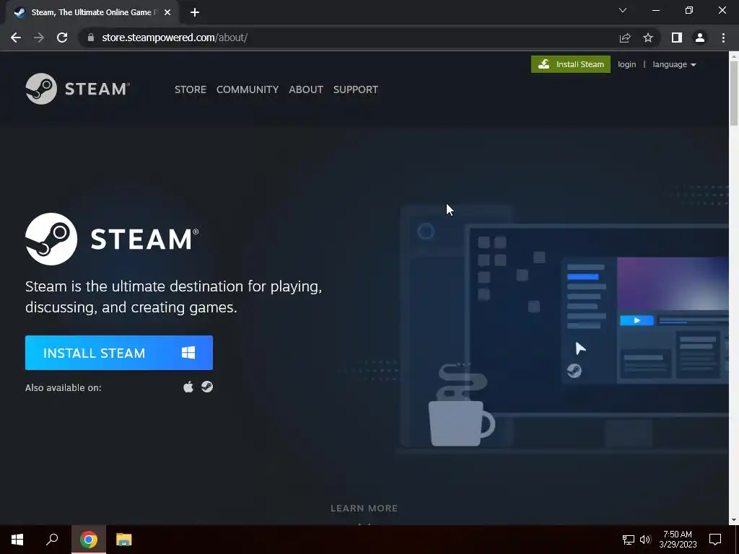Click the Windows logo on Install button
This screenshot has height=554, width=739.
(188, 353)
